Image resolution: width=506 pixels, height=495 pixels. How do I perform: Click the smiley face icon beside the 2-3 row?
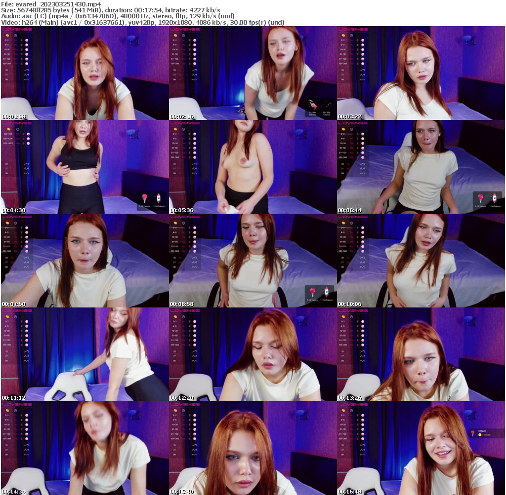coord(27,40)
